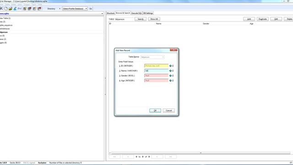Click the Go button in toolbar
Screen dimensions: 293x165
[91, 9]
